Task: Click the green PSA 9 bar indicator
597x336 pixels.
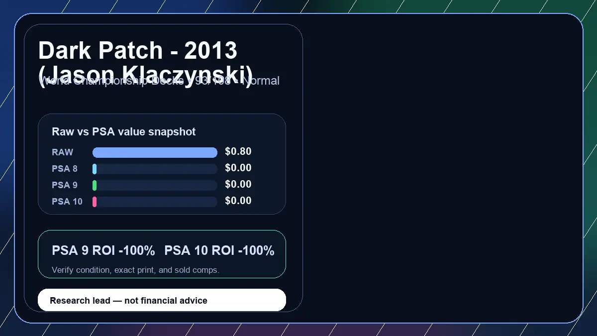Action: pos(95,185)
